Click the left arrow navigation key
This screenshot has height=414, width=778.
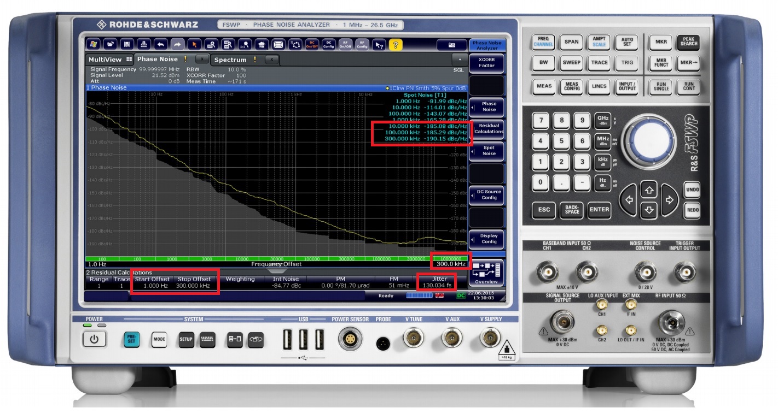tap(629, 200)
